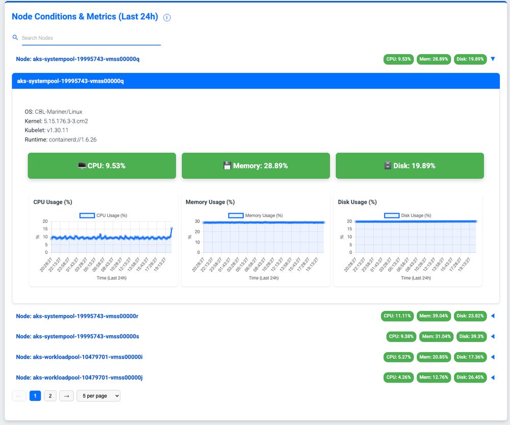Image resolution: width=510 pixels, height=425 pixels.
Task: Click the CPU: 9.53% badge in node q row
Action: 398,59
